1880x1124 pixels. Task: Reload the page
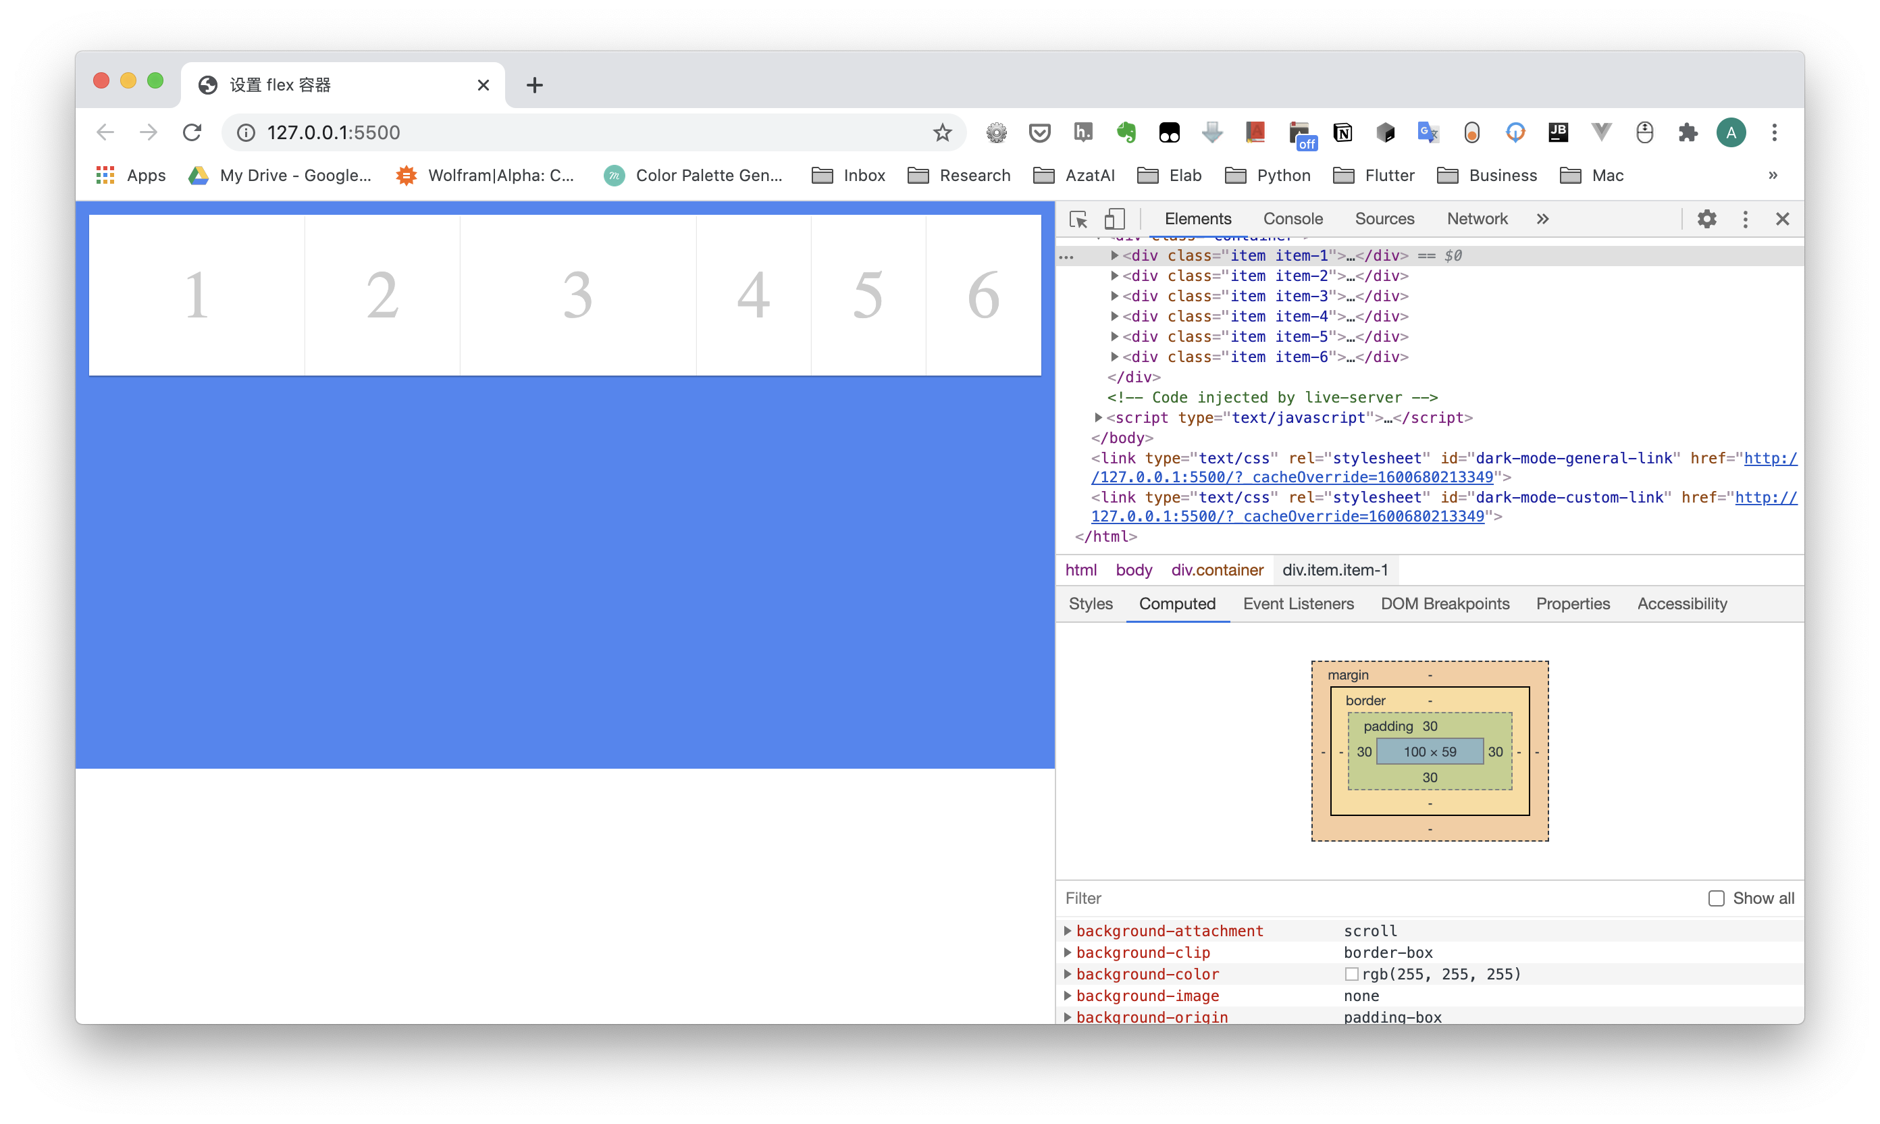[x=192, y=132]
